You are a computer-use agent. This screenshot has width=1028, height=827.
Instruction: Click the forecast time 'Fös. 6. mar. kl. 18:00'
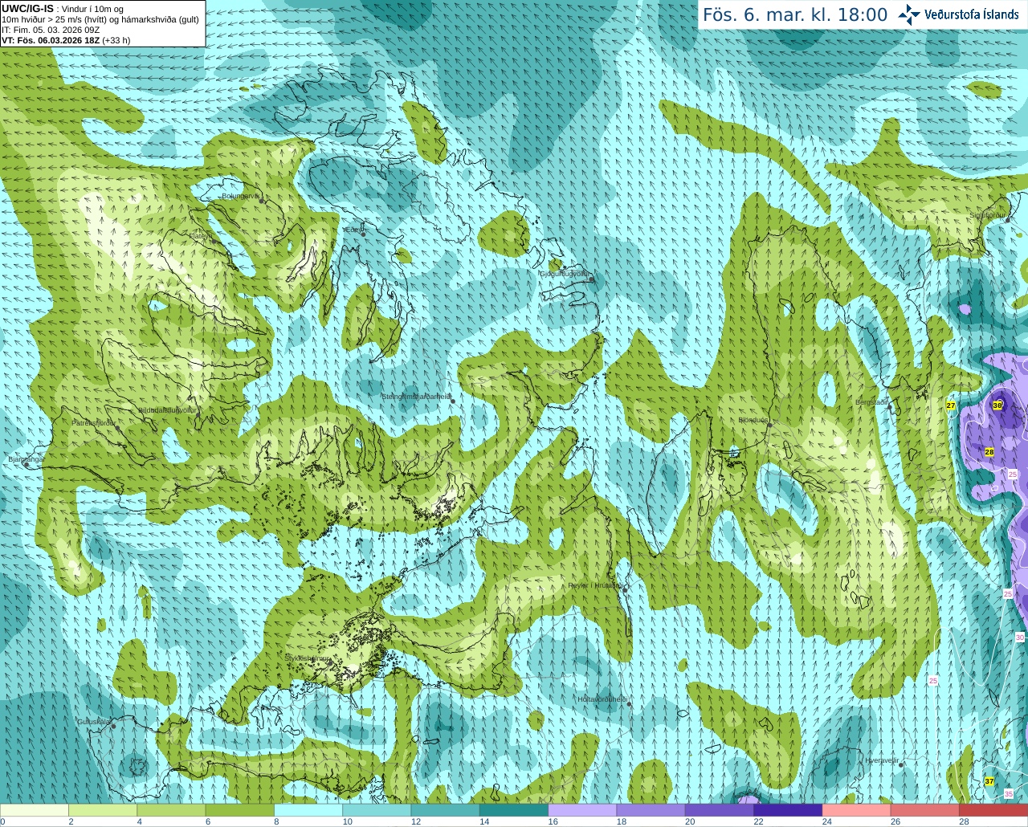(795, 15)
